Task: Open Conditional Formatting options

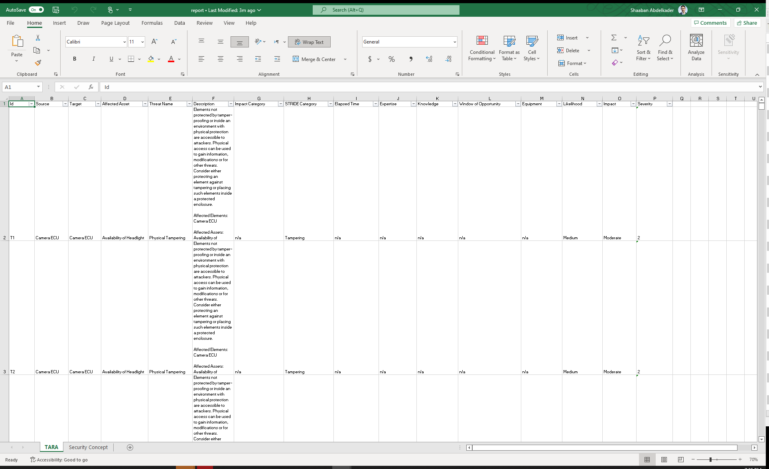Action: pyautogui.click(x=481, y=48)
